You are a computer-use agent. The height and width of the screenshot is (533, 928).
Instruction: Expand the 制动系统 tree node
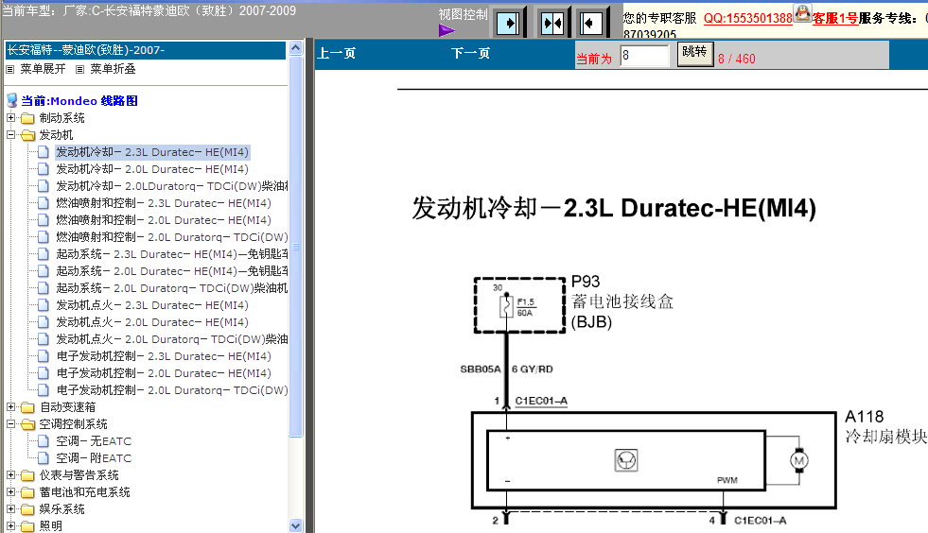click(10, 118)
